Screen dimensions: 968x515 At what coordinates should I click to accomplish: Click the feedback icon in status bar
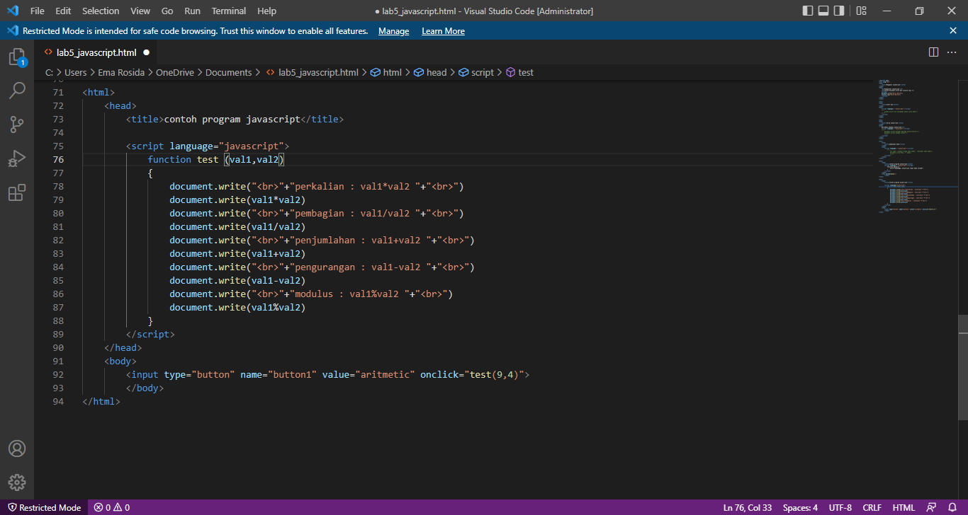pos(931,507)
